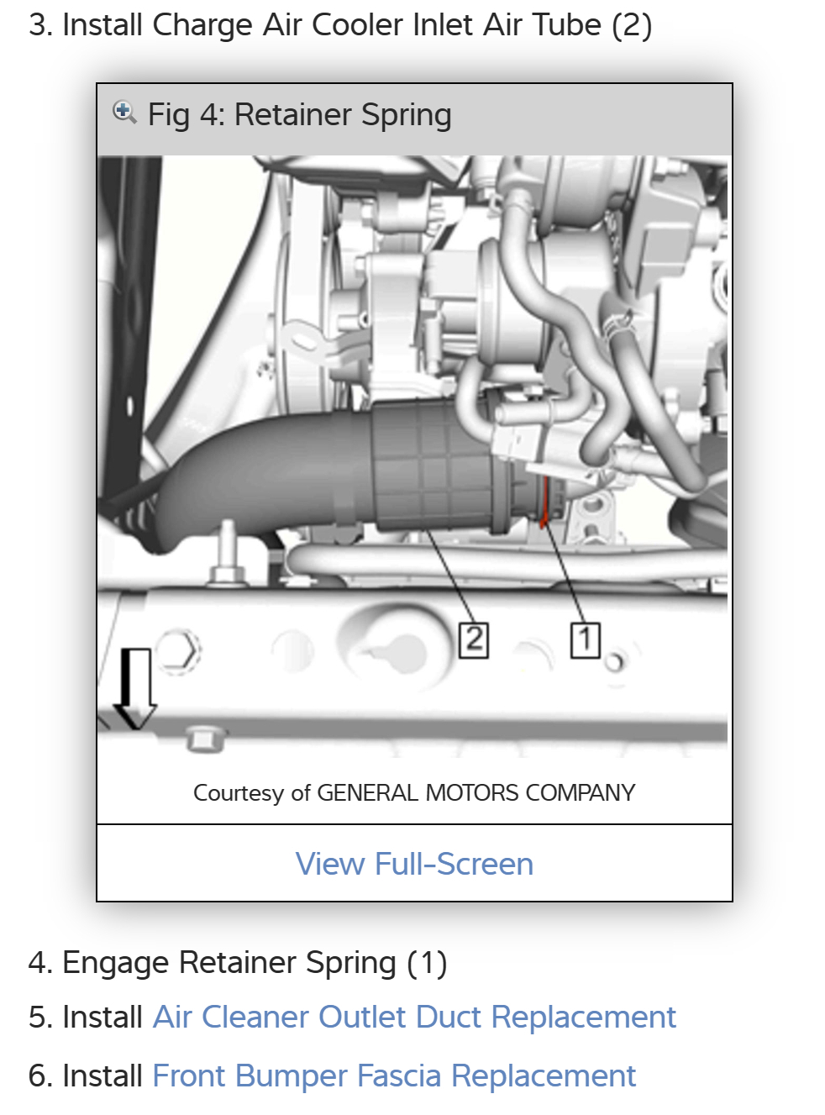Click the Install Charge Air Cooler Inlet step
This screenshot has width=825, height=1115.
(340, 25)
